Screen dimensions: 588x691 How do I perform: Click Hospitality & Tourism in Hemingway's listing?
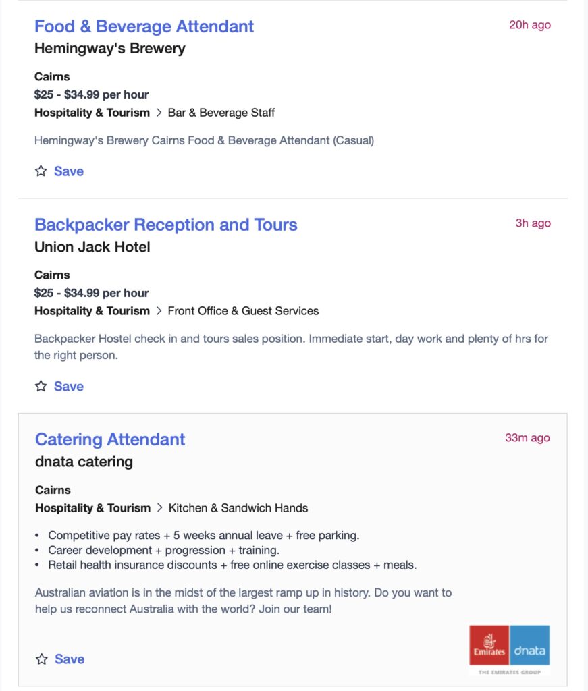(92, 113)
